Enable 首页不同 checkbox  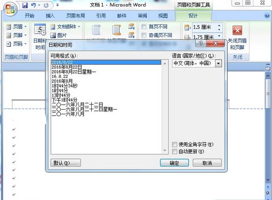coord(144,27)
